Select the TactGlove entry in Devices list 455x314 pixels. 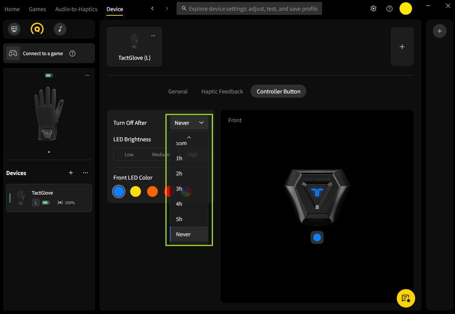click(49, 198)
